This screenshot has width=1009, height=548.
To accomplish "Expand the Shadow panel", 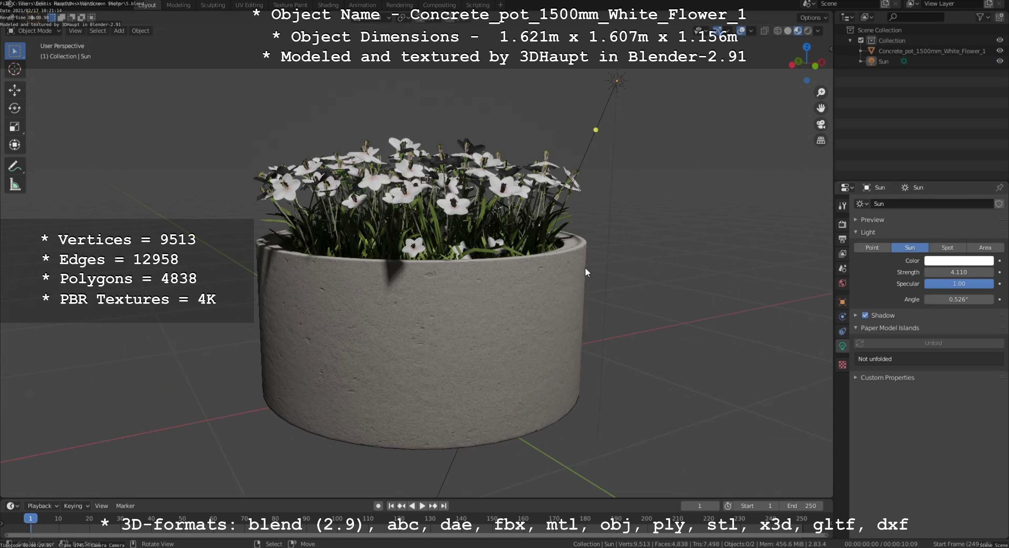I will tap(856, 316).
